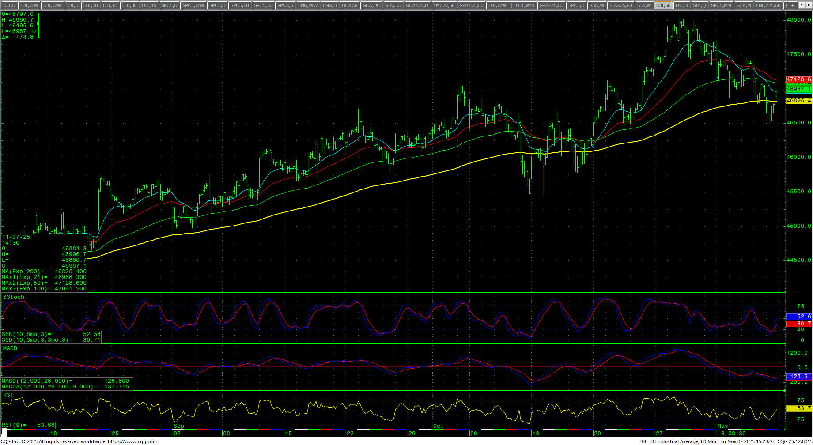Screen dimensions: 813x445
Task: Click the yellow 53.7 RSI value tag
Action: (798, 408)
